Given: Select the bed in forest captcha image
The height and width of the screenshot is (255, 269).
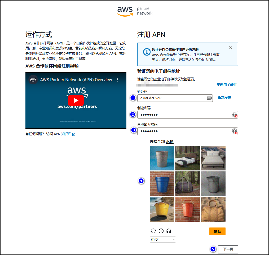Looking at the screenshot, I should [188, 158].
